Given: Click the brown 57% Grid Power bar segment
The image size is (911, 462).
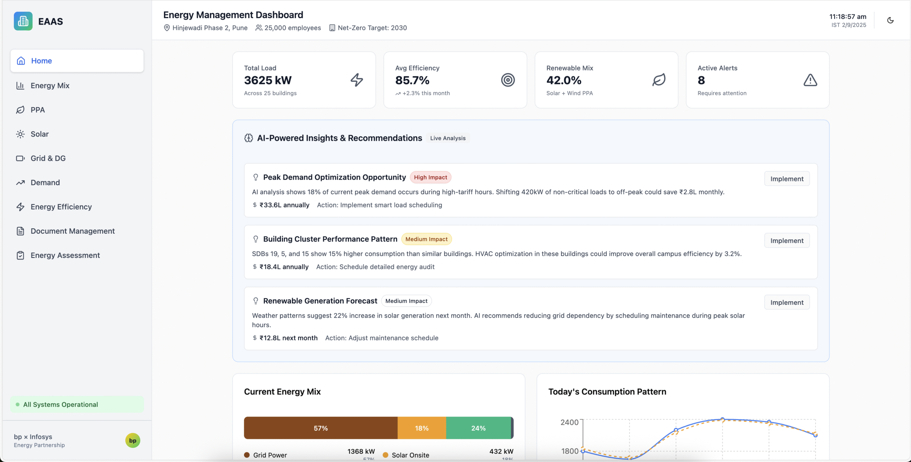Looking at the screenshot, I should (x=320, y=428).
